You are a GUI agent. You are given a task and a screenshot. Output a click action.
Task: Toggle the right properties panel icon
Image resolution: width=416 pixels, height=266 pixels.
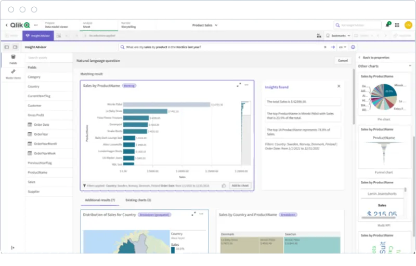pos(15,47)
